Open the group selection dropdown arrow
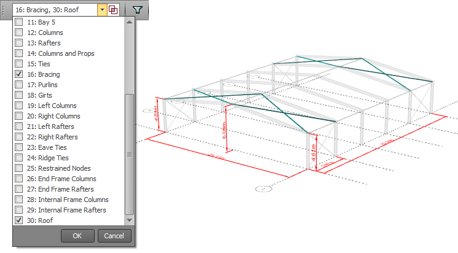 102,10
